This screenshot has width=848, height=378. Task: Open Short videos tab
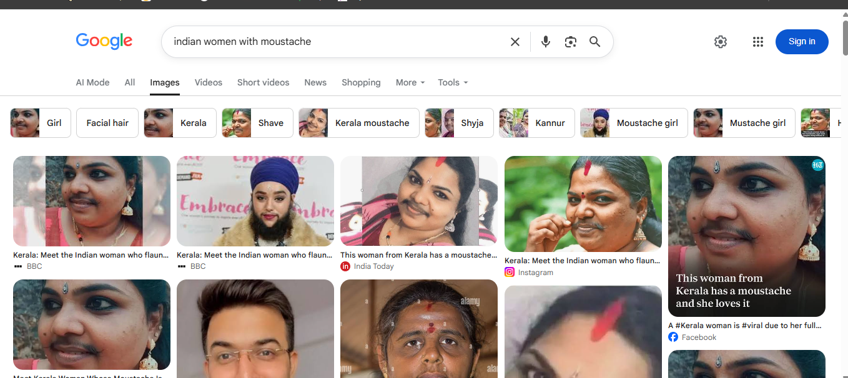264,82
